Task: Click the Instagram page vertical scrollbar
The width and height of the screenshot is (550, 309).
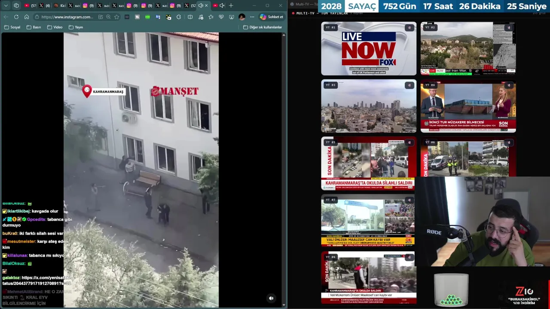Action: click(x=284, y=170)
